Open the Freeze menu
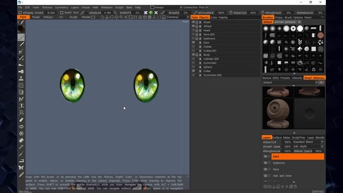 tap(86, 8)
